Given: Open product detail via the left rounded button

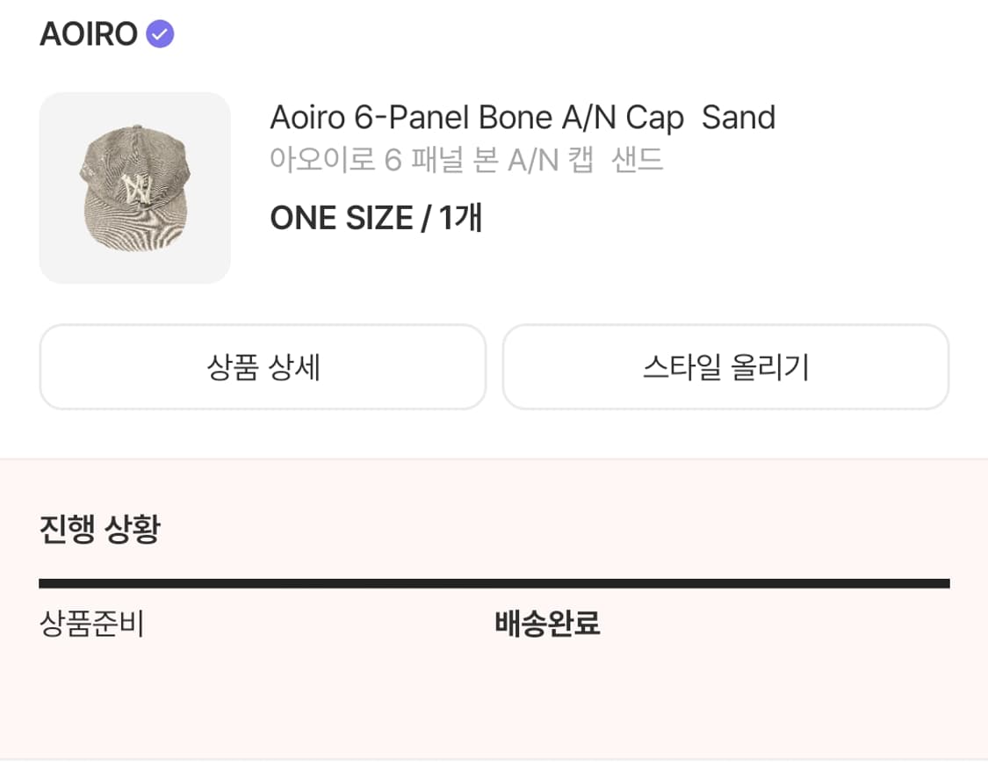Looking at the screenshot, I should (262, 367).
